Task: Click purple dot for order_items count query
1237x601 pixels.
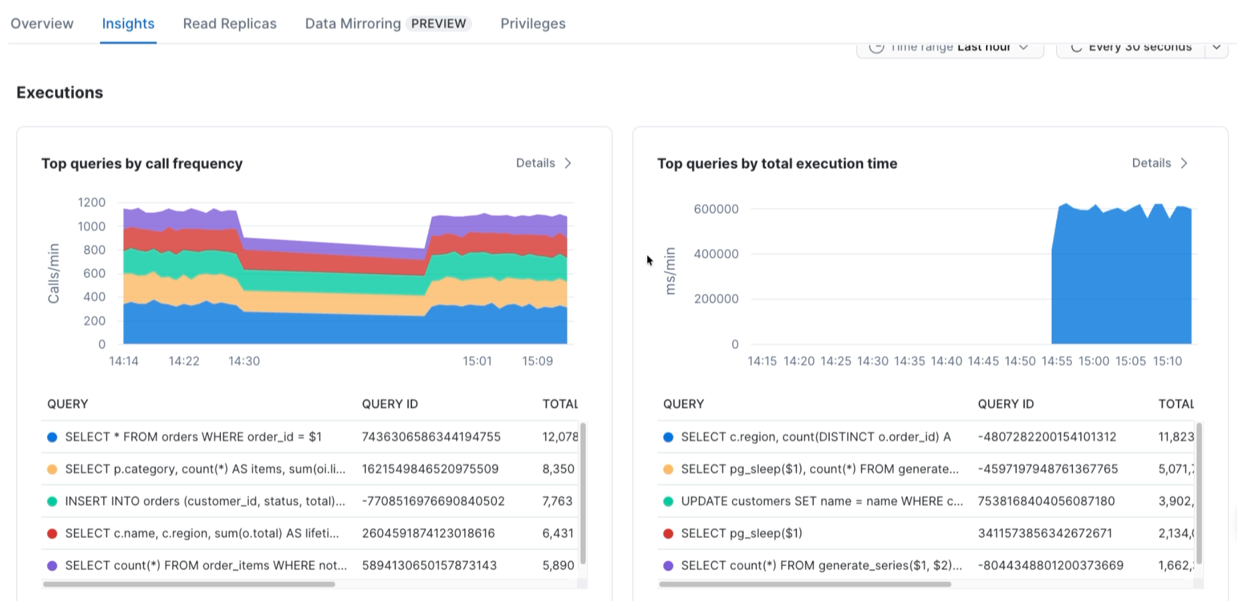Action: 52,566
